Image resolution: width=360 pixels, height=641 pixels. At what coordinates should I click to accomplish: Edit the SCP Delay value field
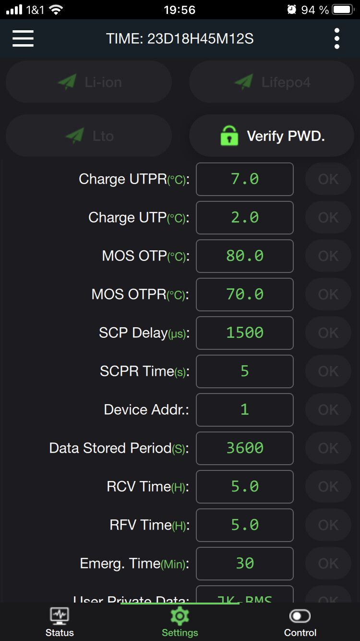(245, 333)
